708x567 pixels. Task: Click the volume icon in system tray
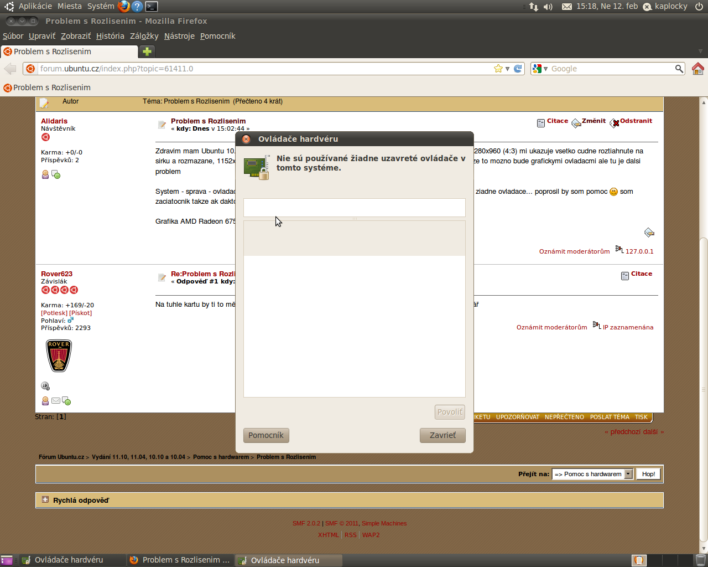[548, 7]
